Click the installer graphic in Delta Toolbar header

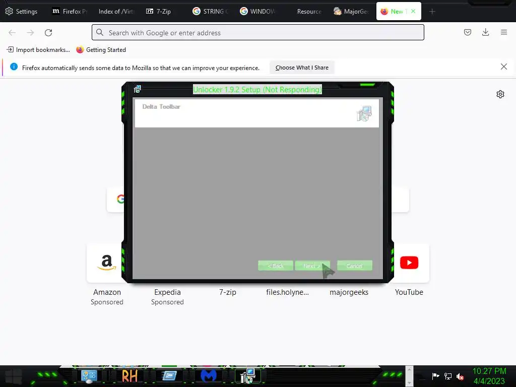click(x=364, y=113)
